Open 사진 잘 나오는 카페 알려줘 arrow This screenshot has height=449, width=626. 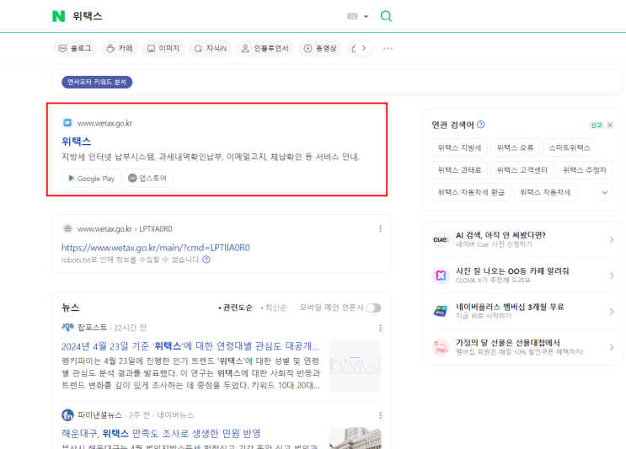pos(611,275)
